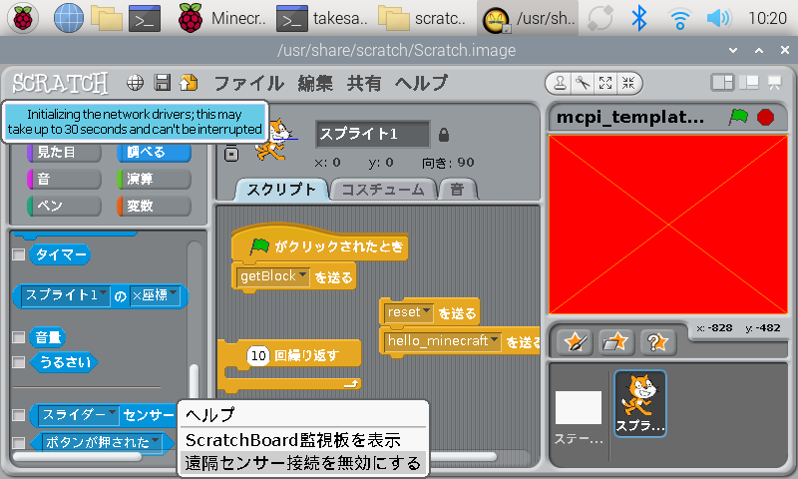The width and height of the screenshot is (798, 479).
Task: Select the shrink sprite tool
Action: point(628,83)
